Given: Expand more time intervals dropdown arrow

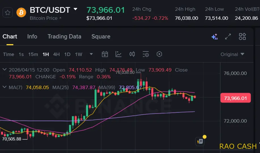Looking at the screenshot, I should point(91,54).
